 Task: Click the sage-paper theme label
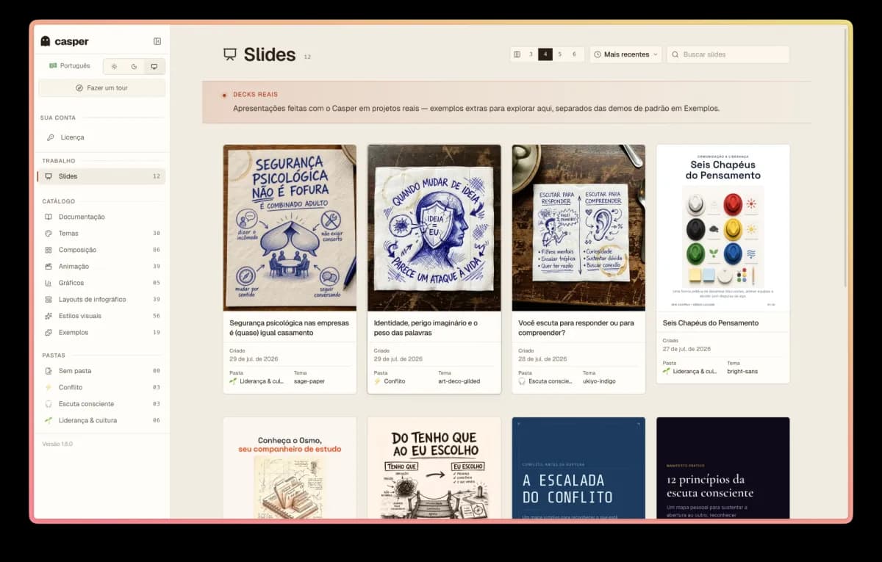click(309, 381)
